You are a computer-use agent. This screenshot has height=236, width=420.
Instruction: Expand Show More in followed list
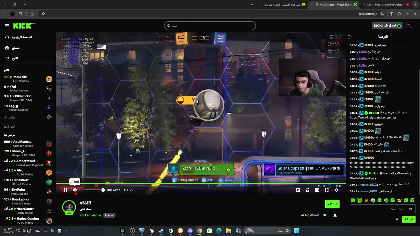point(9,127)
